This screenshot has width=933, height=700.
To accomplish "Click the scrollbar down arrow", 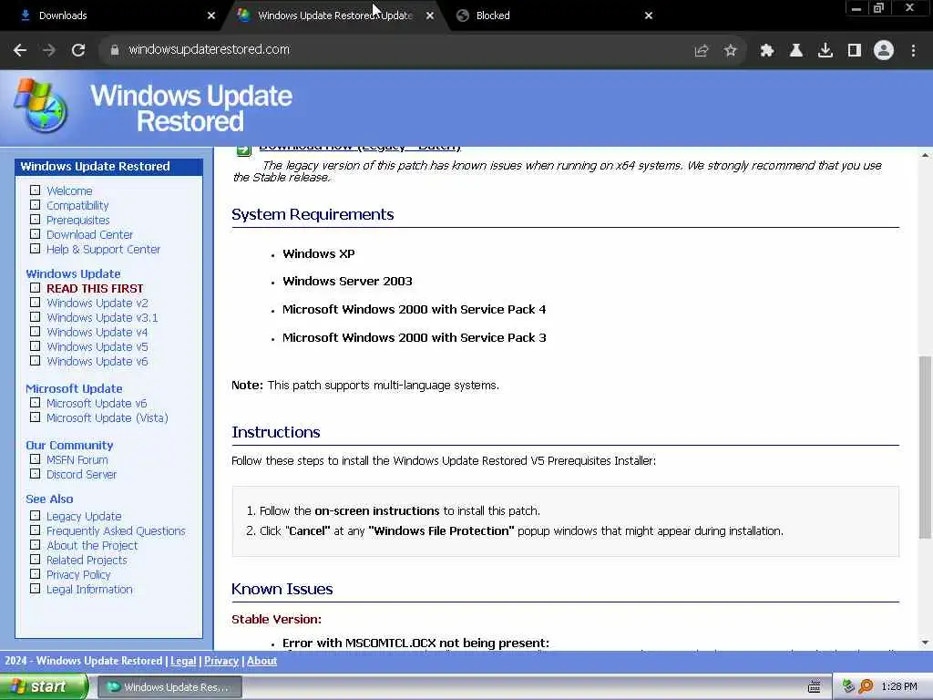I will click(x=925, y=643).
